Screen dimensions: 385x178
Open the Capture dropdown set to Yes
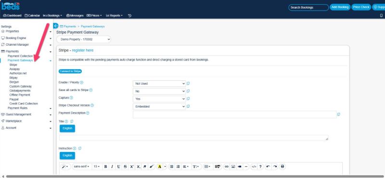[x=159, y=99]
